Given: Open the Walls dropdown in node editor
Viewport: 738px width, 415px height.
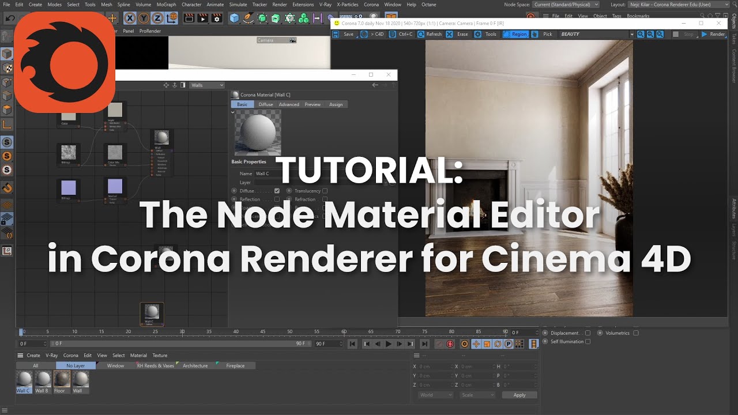Looking at the screenshot, I should pyautogui.click(x=207, y=85).
